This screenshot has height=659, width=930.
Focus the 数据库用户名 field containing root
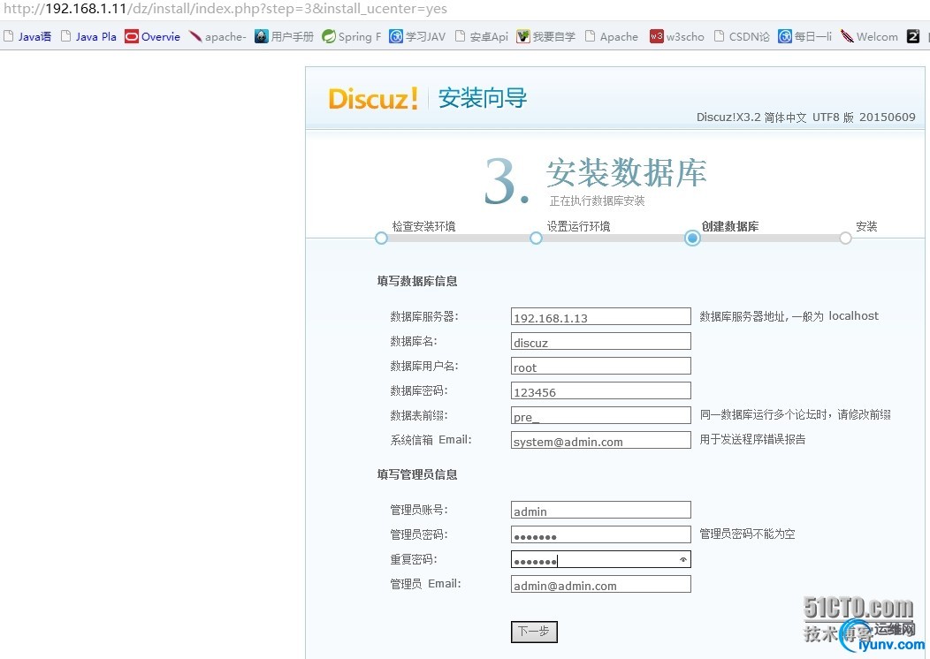[x=601, y=367]
